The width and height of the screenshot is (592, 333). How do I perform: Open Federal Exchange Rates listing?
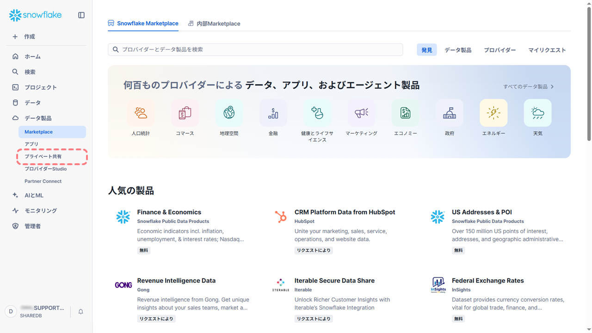488,281
